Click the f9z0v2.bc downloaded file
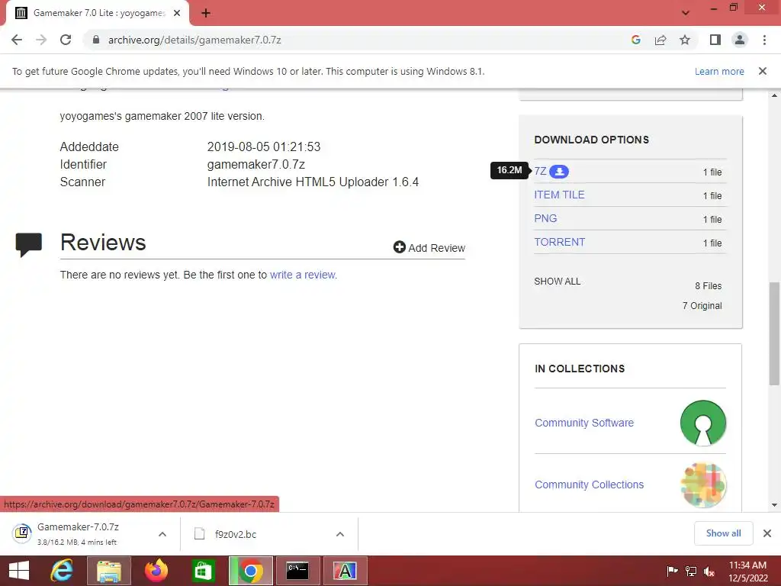 [235, 534]
